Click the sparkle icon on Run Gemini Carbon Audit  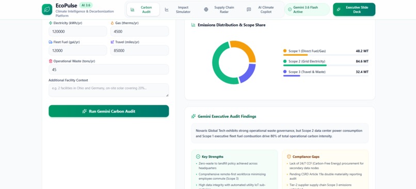click(84, 111)
